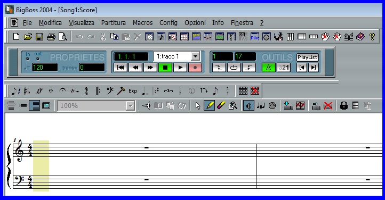
Task: Click the yellow question mark help icon
Action: [372, 37]
